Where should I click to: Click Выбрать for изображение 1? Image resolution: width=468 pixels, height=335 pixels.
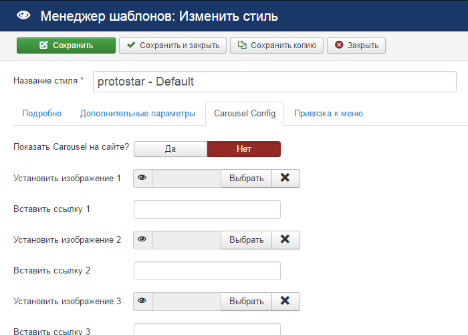click(x=246, y=179)
